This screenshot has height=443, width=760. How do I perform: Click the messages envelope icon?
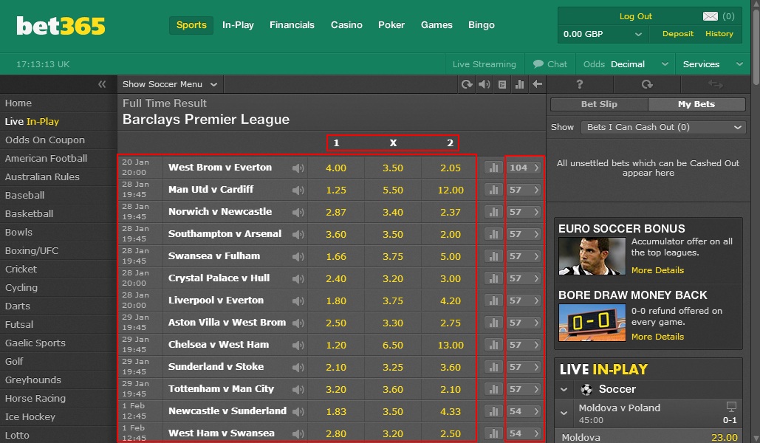click(710, 16)
